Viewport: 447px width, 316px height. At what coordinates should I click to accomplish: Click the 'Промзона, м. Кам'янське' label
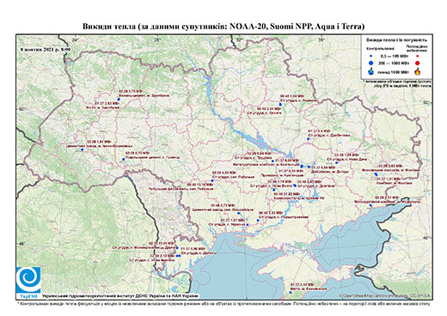(x=282, y=175)
